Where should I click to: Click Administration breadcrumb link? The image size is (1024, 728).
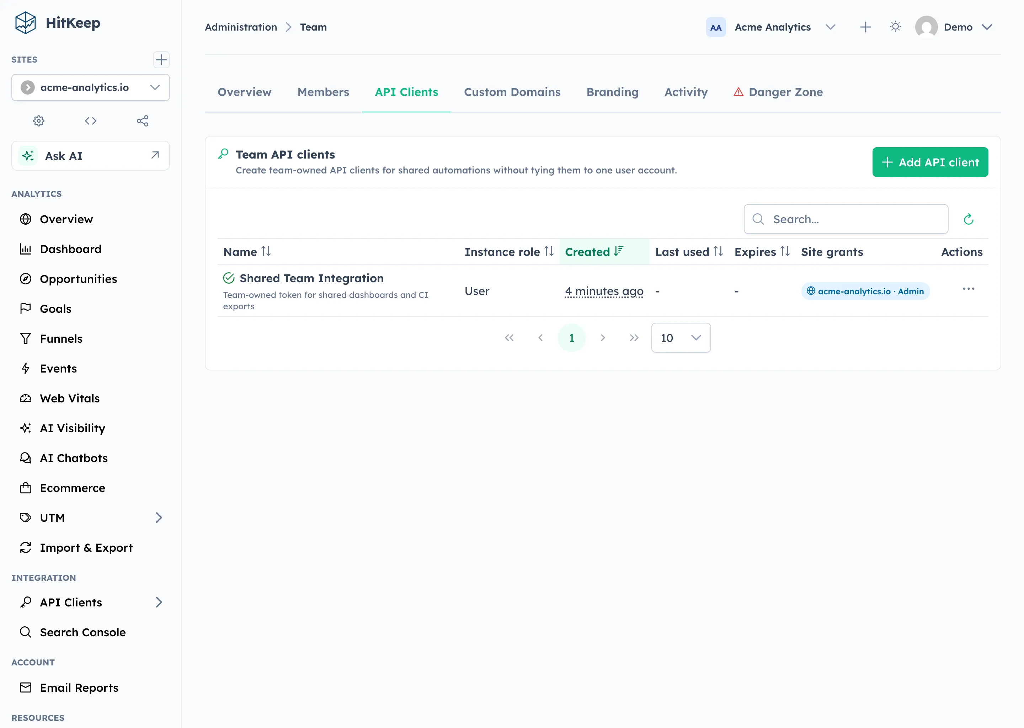(x=241, y=27)
